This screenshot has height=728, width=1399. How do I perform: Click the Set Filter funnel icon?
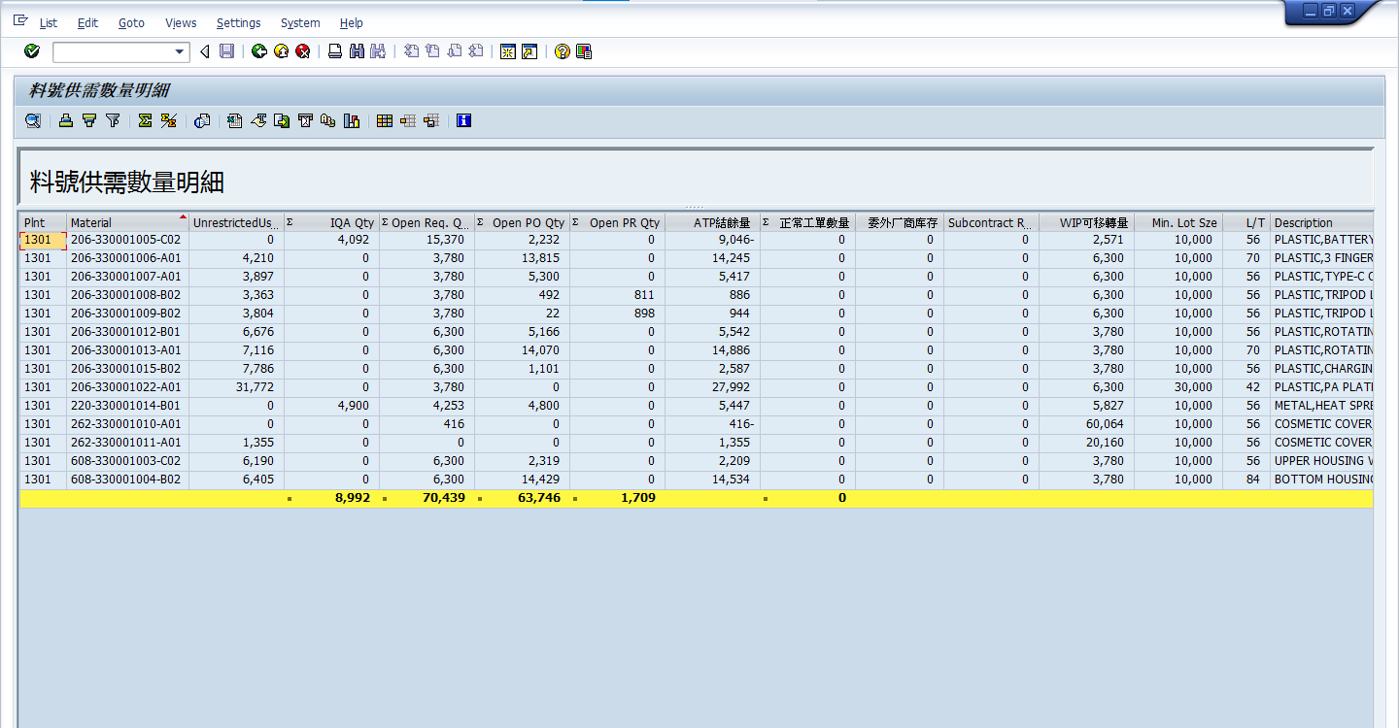113,120
